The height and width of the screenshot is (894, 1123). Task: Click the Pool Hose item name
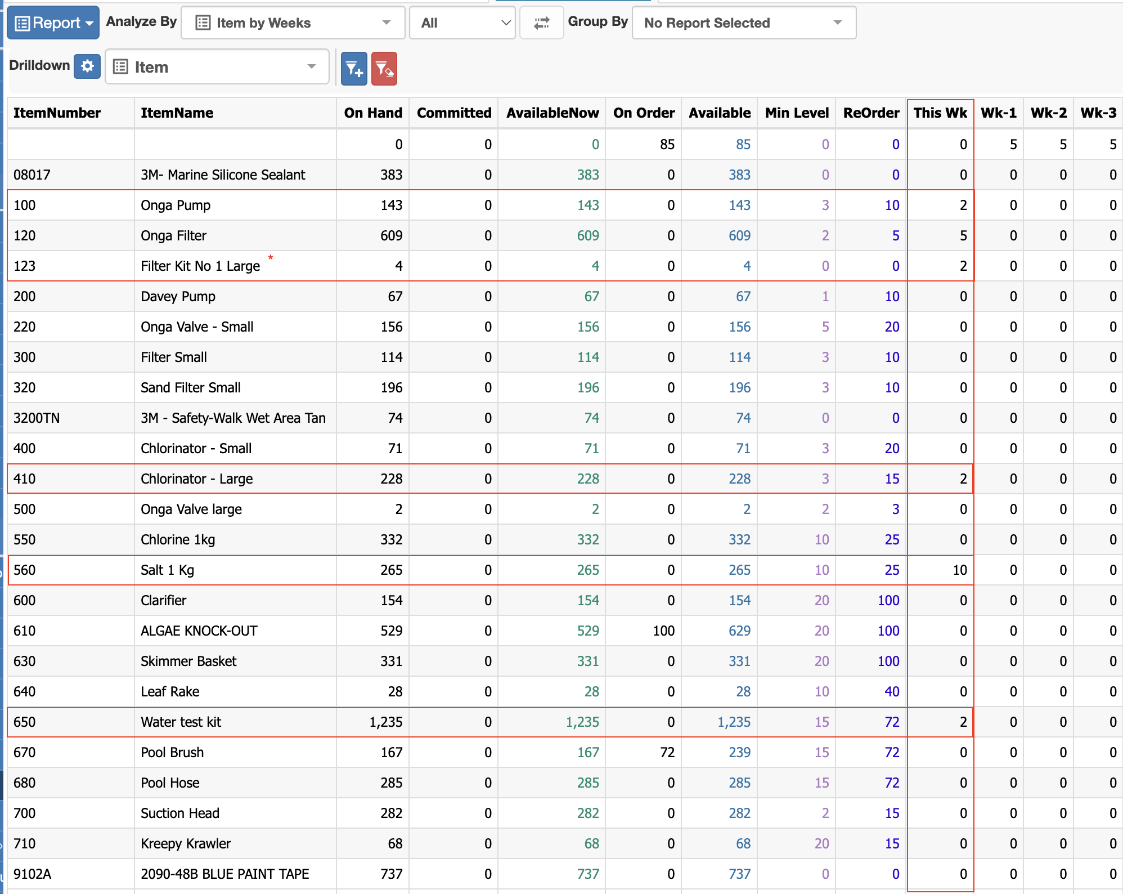click(170, 783)
